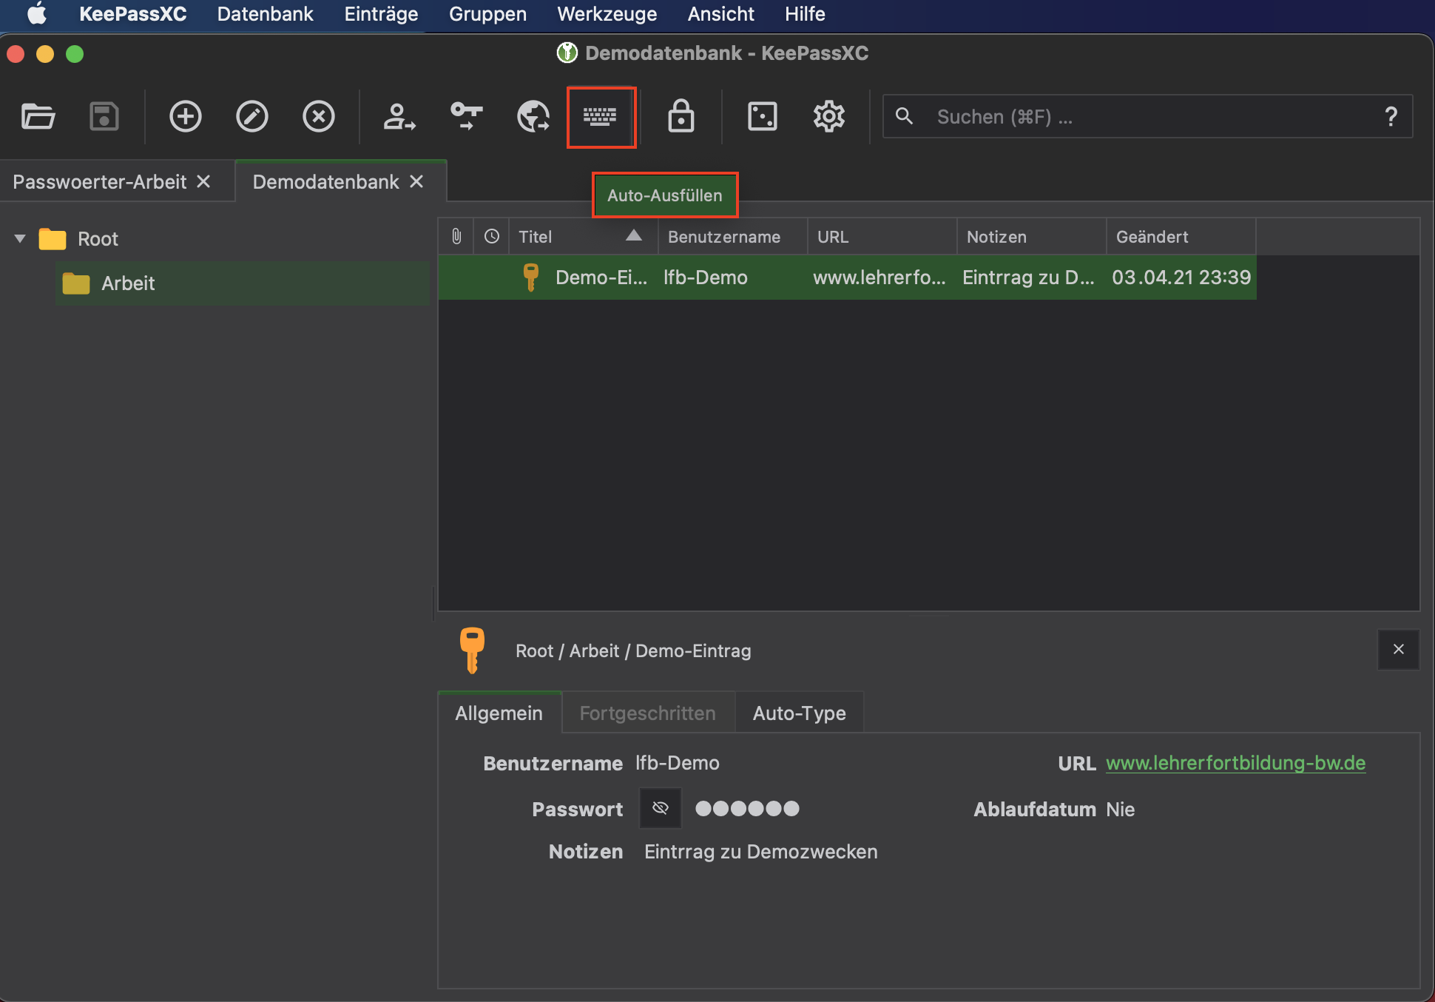This screenshot has height=1002, width=1435.
Task: Close the Passwoerter-Arbeit database tab
Action: [203, 181]
